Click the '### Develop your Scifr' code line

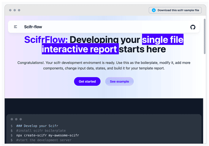(37, 126)
